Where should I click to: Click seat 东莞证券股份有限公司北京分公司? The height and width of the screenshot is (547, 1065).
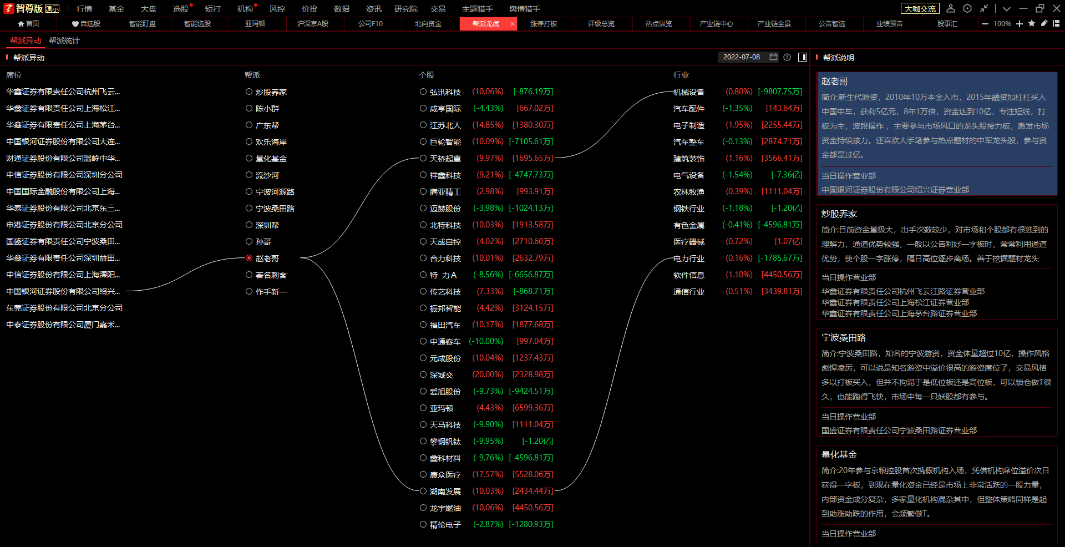click(64, 308)
